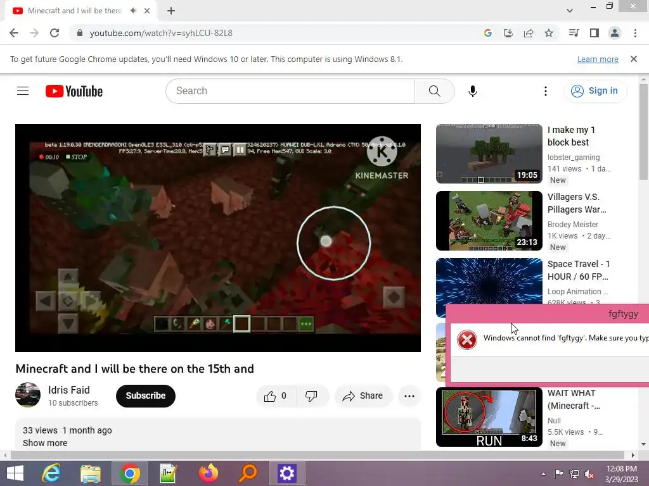This screenshot has height=486, width=649.
Task: Click the video player area
Action: coord(218,238)
